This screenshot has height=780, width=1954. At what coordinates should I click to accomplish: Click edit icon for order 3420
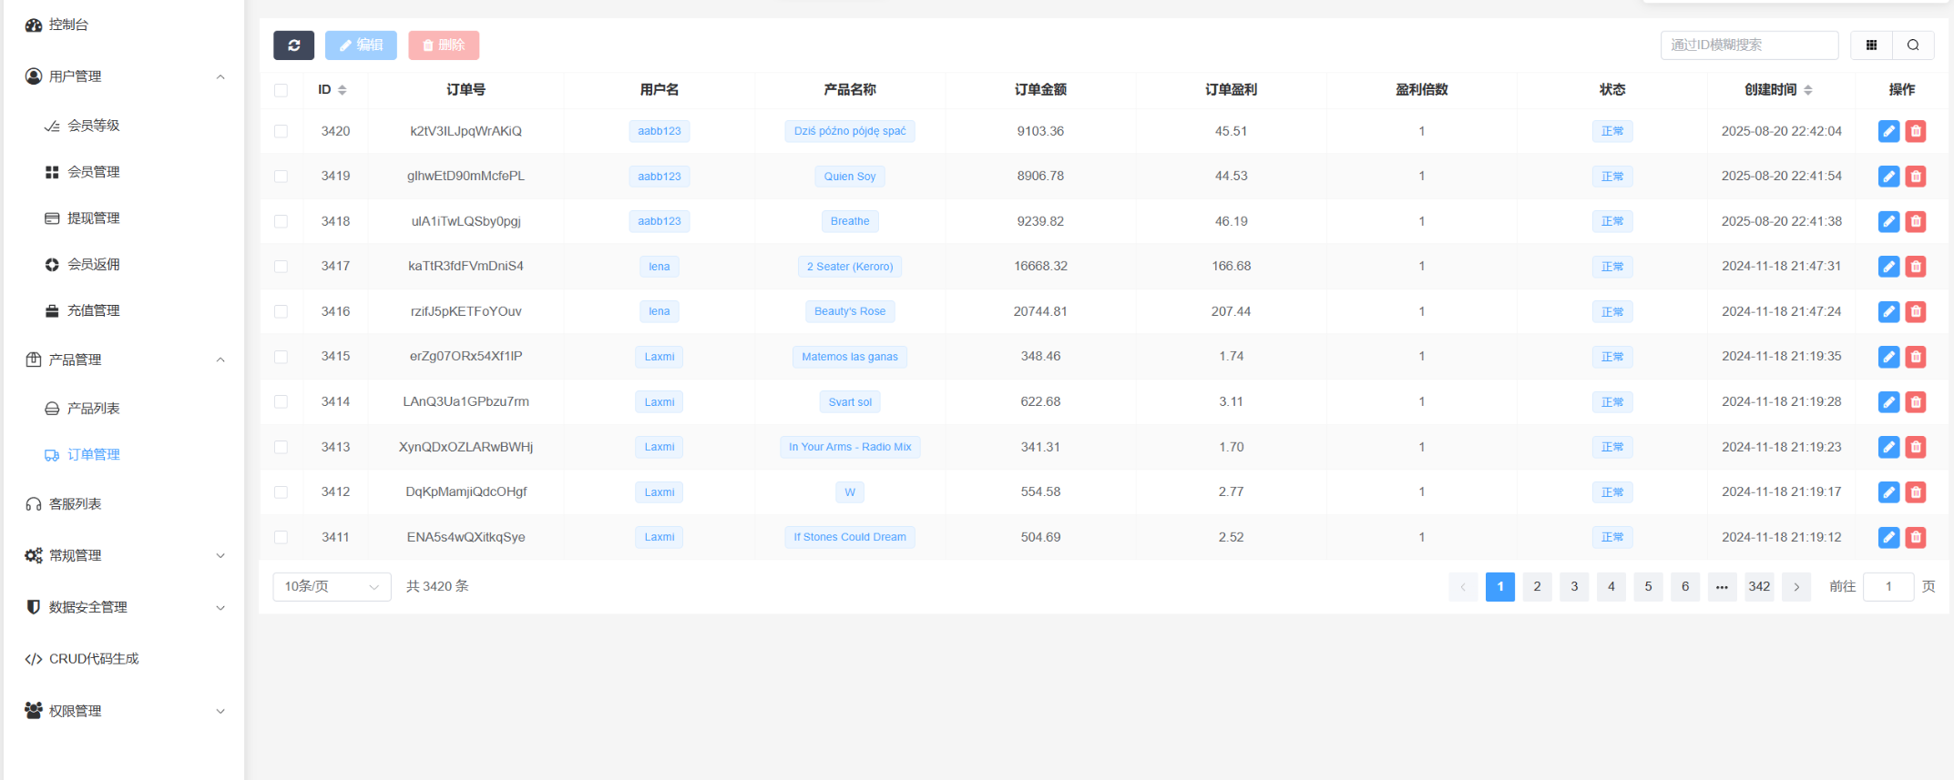1888,131
